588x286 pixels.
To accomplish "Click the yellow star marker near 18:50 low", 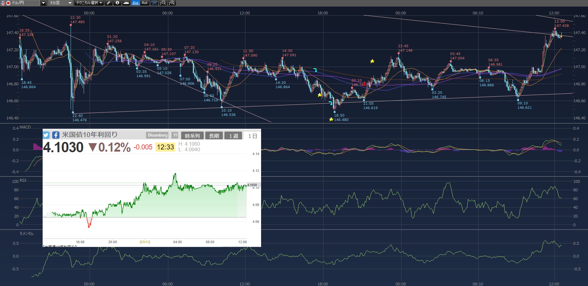I will [x=331, y=119].
